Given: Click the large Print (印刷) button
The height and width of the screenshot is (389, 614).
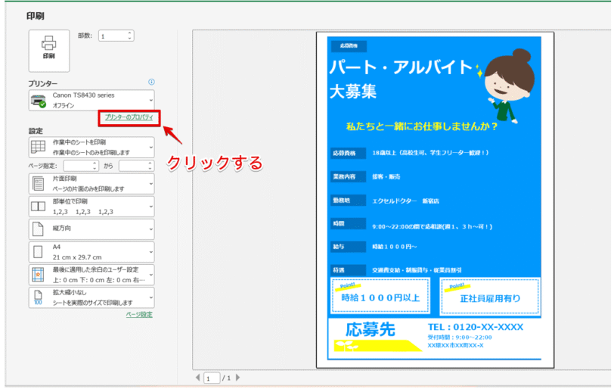Looking at the screenshot, I should (49, 51).
